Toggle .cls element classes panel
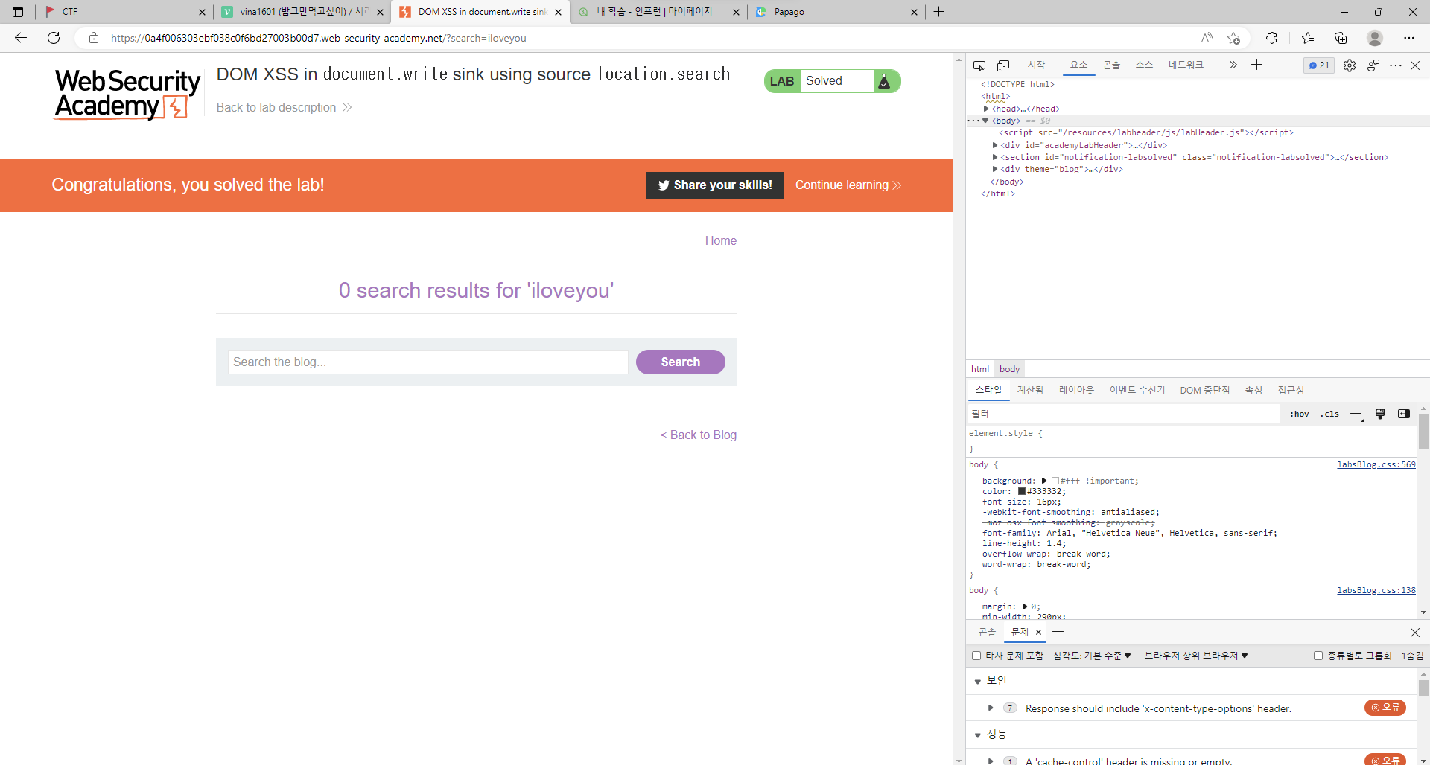This screenshot has height=765, width=1430. coord(1330,414)
